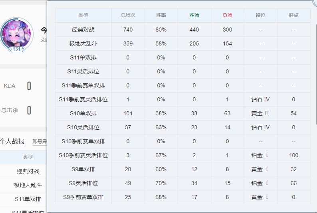Click the 359 total games cell
This screenshot has width=317, height=213.
click(128, 43)
